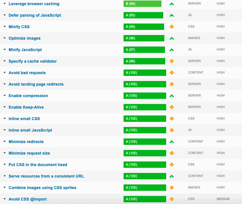The height and width of the screenshot is (204, 242).
Task: Open the Minimize redirects recommendation
Action: click(26, 142)
